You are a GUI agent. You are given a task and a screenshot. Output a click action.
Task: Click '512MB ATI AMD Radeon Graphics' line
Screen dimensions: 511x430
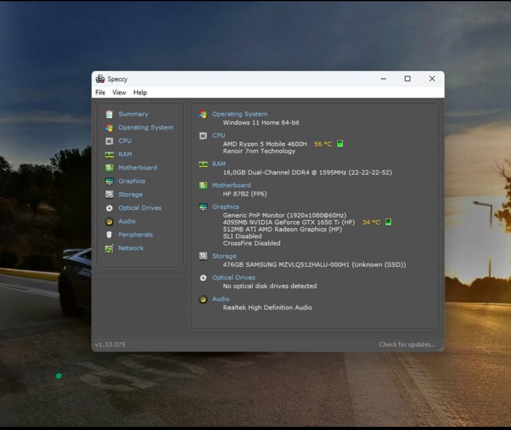282,229
